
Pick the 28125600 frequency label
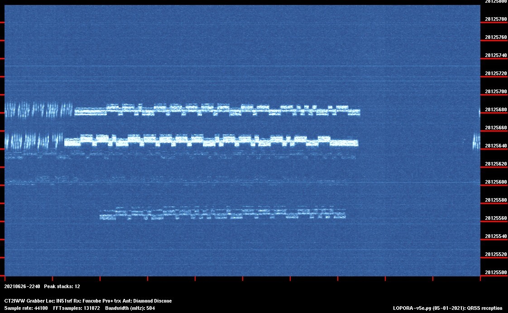pos(496,182)
